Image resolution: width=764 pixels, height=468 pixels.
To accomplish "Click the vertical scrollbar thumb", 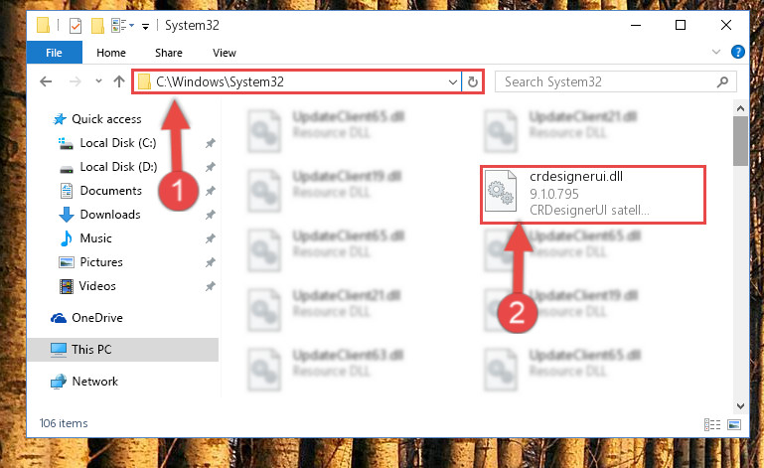I will click(x=740, y=141).
